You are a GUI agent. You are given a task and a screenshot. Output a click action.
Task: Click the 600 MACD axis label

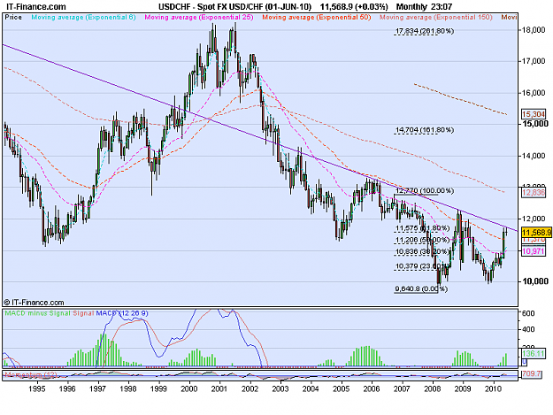click(528, 313)
